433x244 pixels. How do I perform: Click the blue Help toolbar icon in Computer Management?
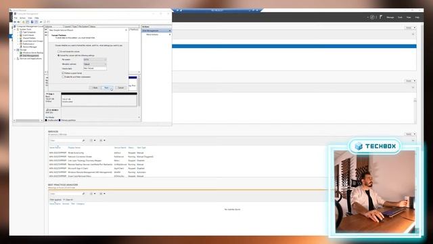[x=32, y=22]
